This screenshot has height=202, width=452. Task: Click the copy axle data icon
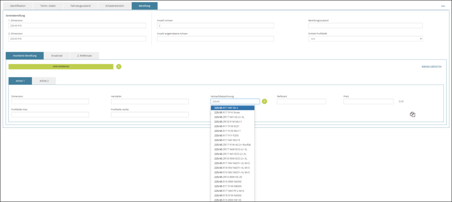click(413, 115)
